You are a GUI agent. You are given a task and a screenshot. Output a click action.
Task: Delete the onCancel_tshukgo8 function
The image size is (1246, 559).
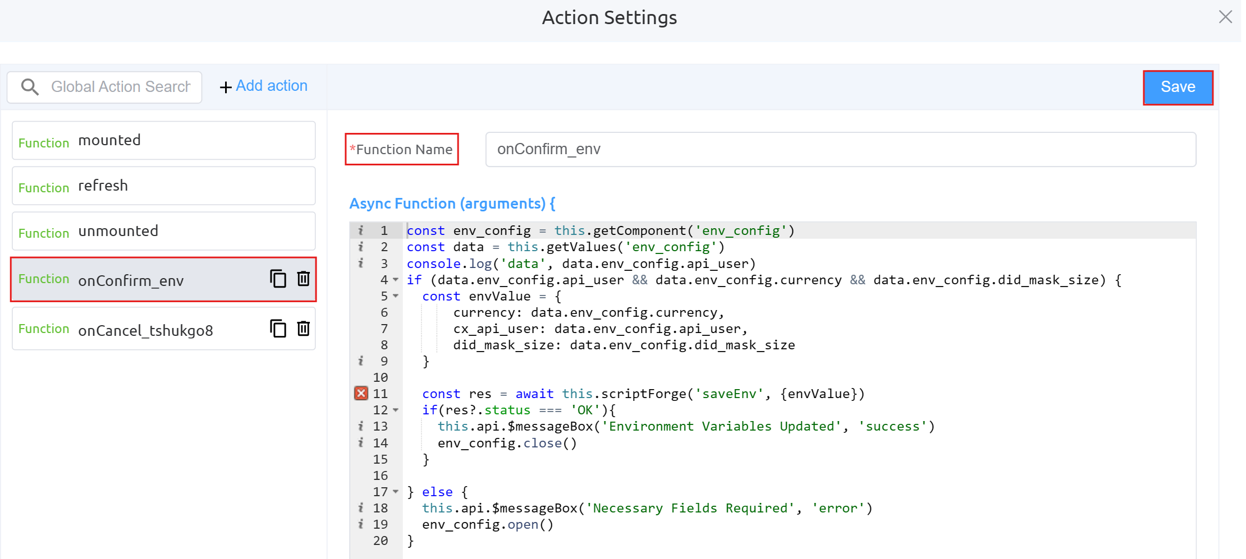(303, 329)
